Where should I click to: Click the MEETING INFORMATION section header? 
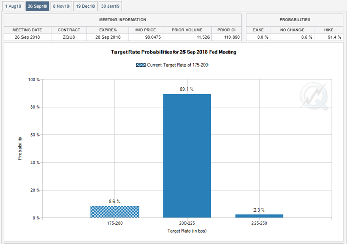coord(122,20)
